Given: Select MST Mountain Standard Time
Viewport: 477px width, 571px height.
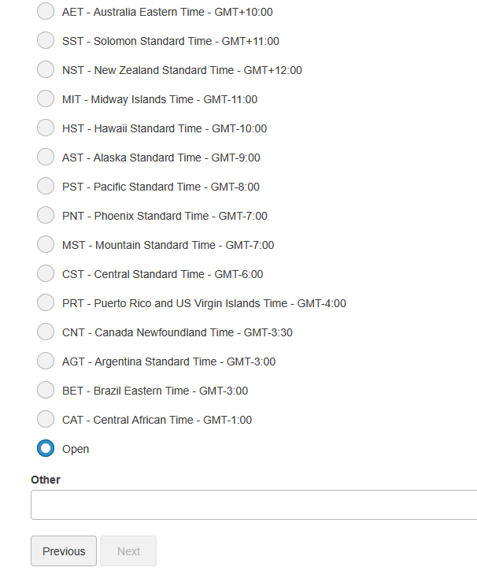Looking at the screenshot, I should [x=46, y=245].
